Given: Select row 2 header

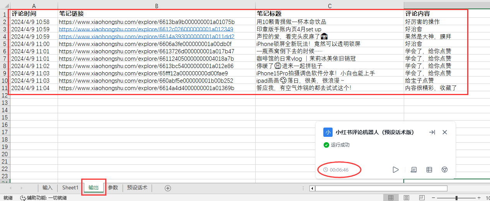Looking at the screenshot, I should [5, 22].
